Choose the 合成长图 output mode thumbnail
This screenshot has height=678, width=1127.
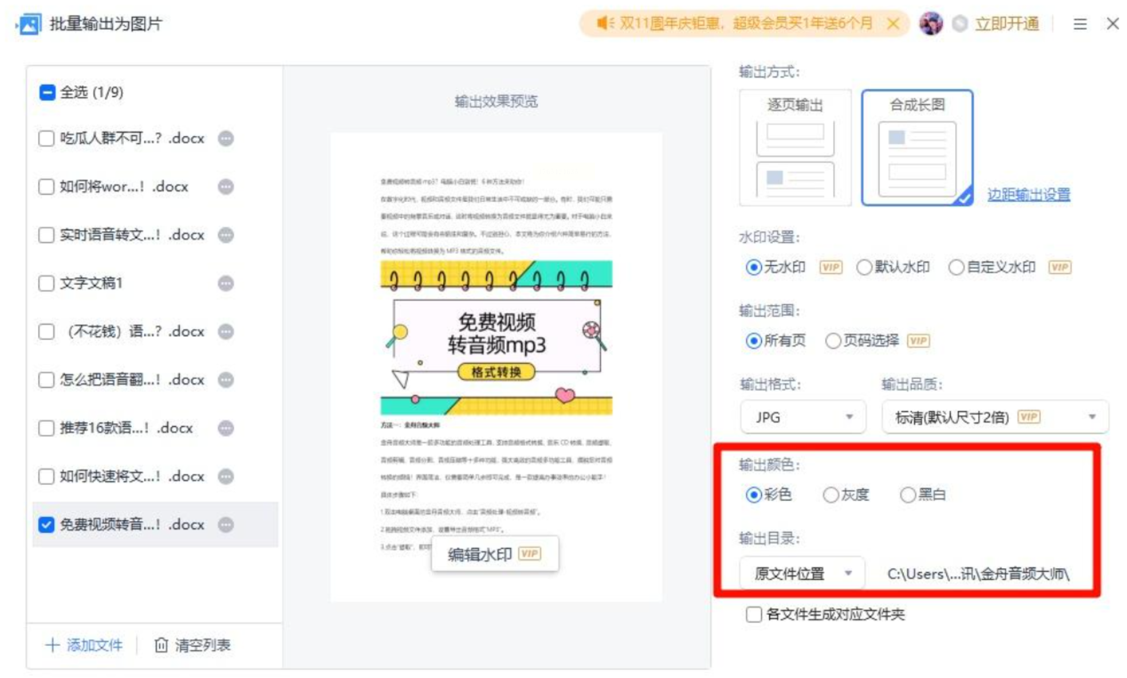(917, 148)
